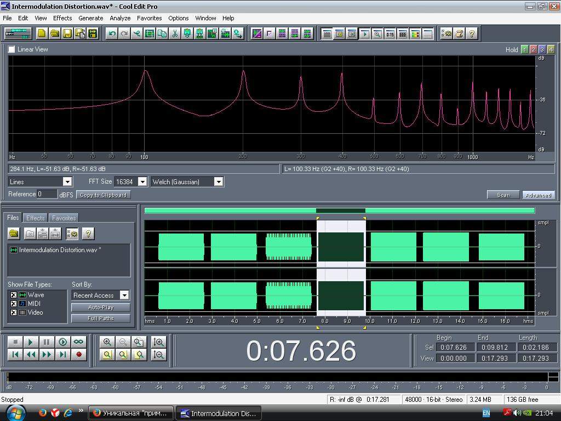This screenshot has width=561, height=421.
Task: Open the FFT Size dropdown
Action: (142, 181)
